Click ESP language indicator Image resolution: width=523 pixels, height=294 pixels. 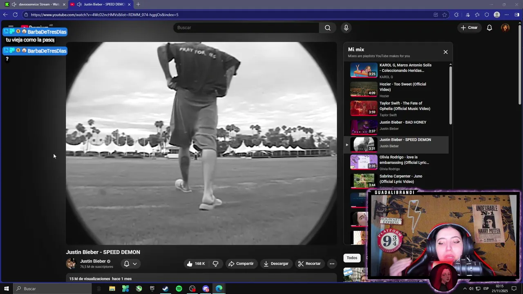[486, 289]
